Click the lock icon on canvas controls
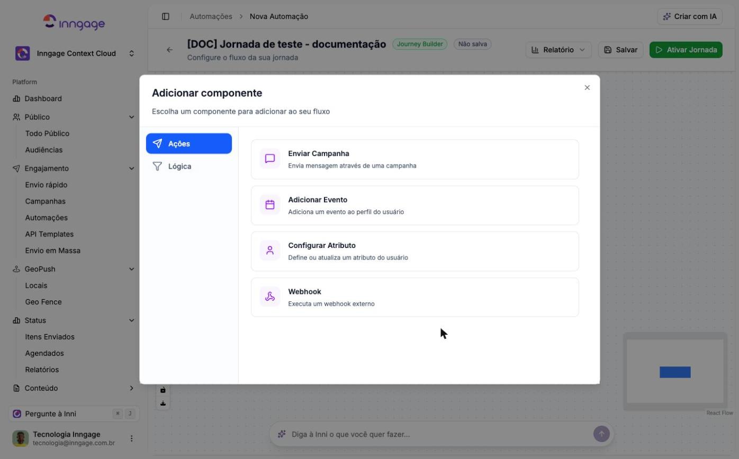The width and height of the screenshot is (739, 459). [x=163, y=390]
